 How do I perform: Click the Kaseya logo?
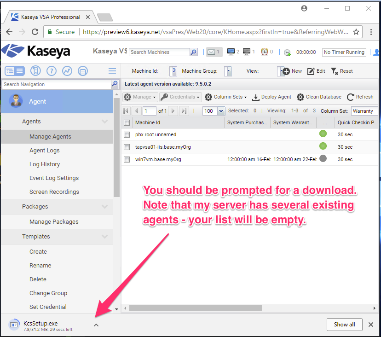pos(36,51)
